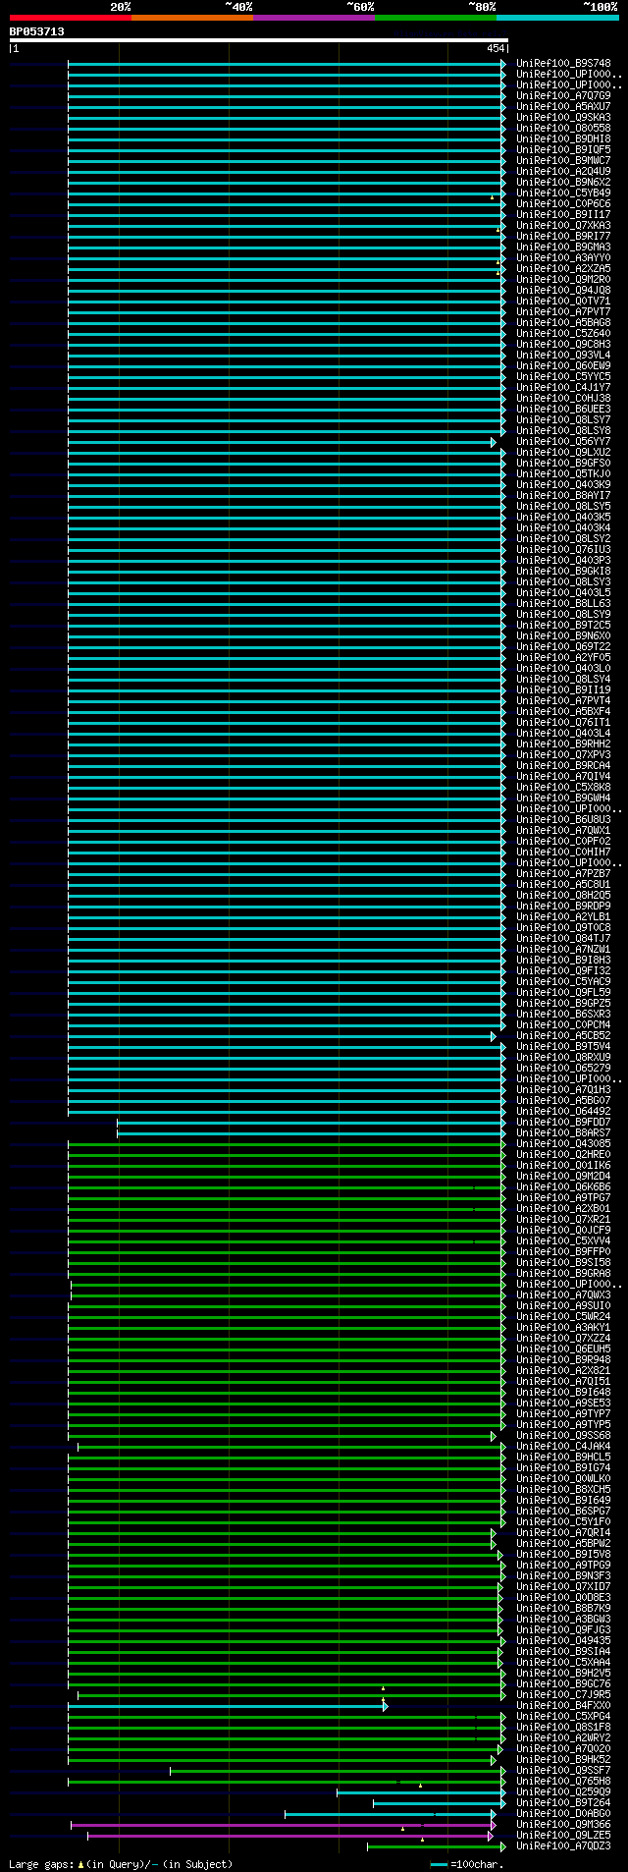Click the cyan ~100% identity legend segment
This screenshot has width=628, height=1872.
(557, 18)
